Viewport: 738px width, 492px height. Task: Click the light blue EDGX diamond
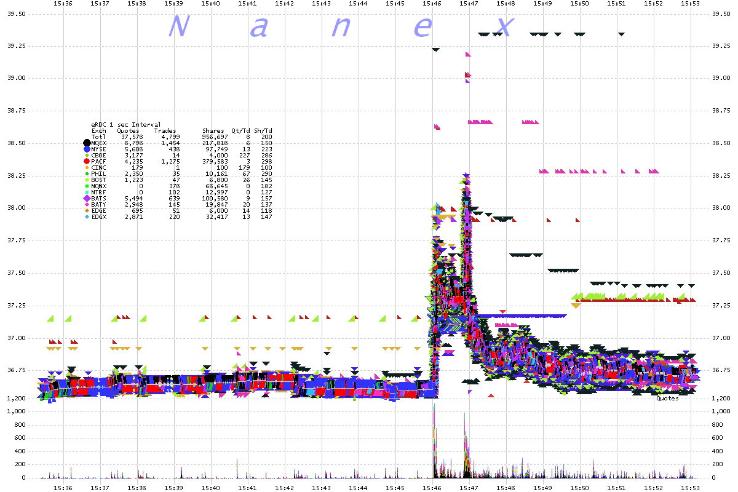coord(87,216)
